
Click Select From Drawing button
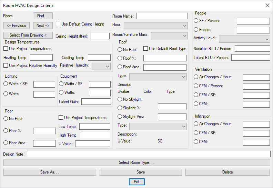pos(28,35)
